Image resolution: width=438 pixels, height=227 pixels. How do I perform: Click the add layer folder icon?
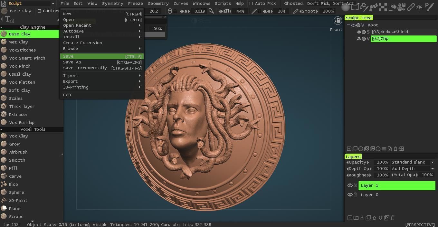(x=356, y=218)
